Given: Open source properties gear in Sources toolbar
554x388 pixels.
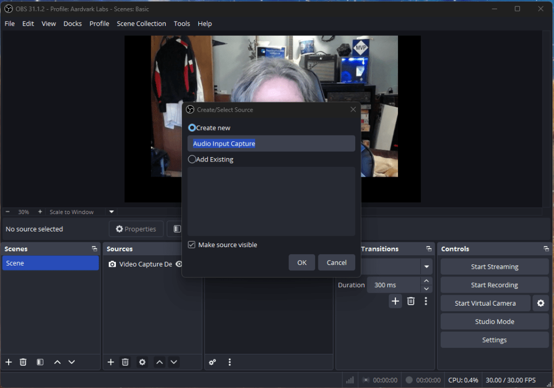Looking at the screenshot, I should [142, 362].
